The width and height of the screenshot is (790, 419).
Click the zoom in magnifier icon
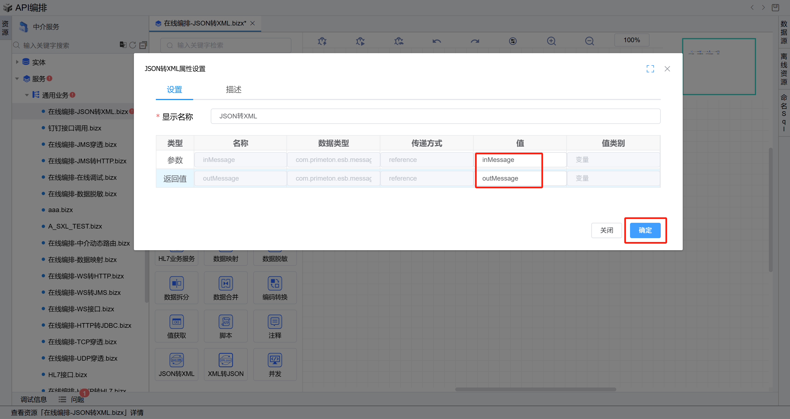(551, 41)
